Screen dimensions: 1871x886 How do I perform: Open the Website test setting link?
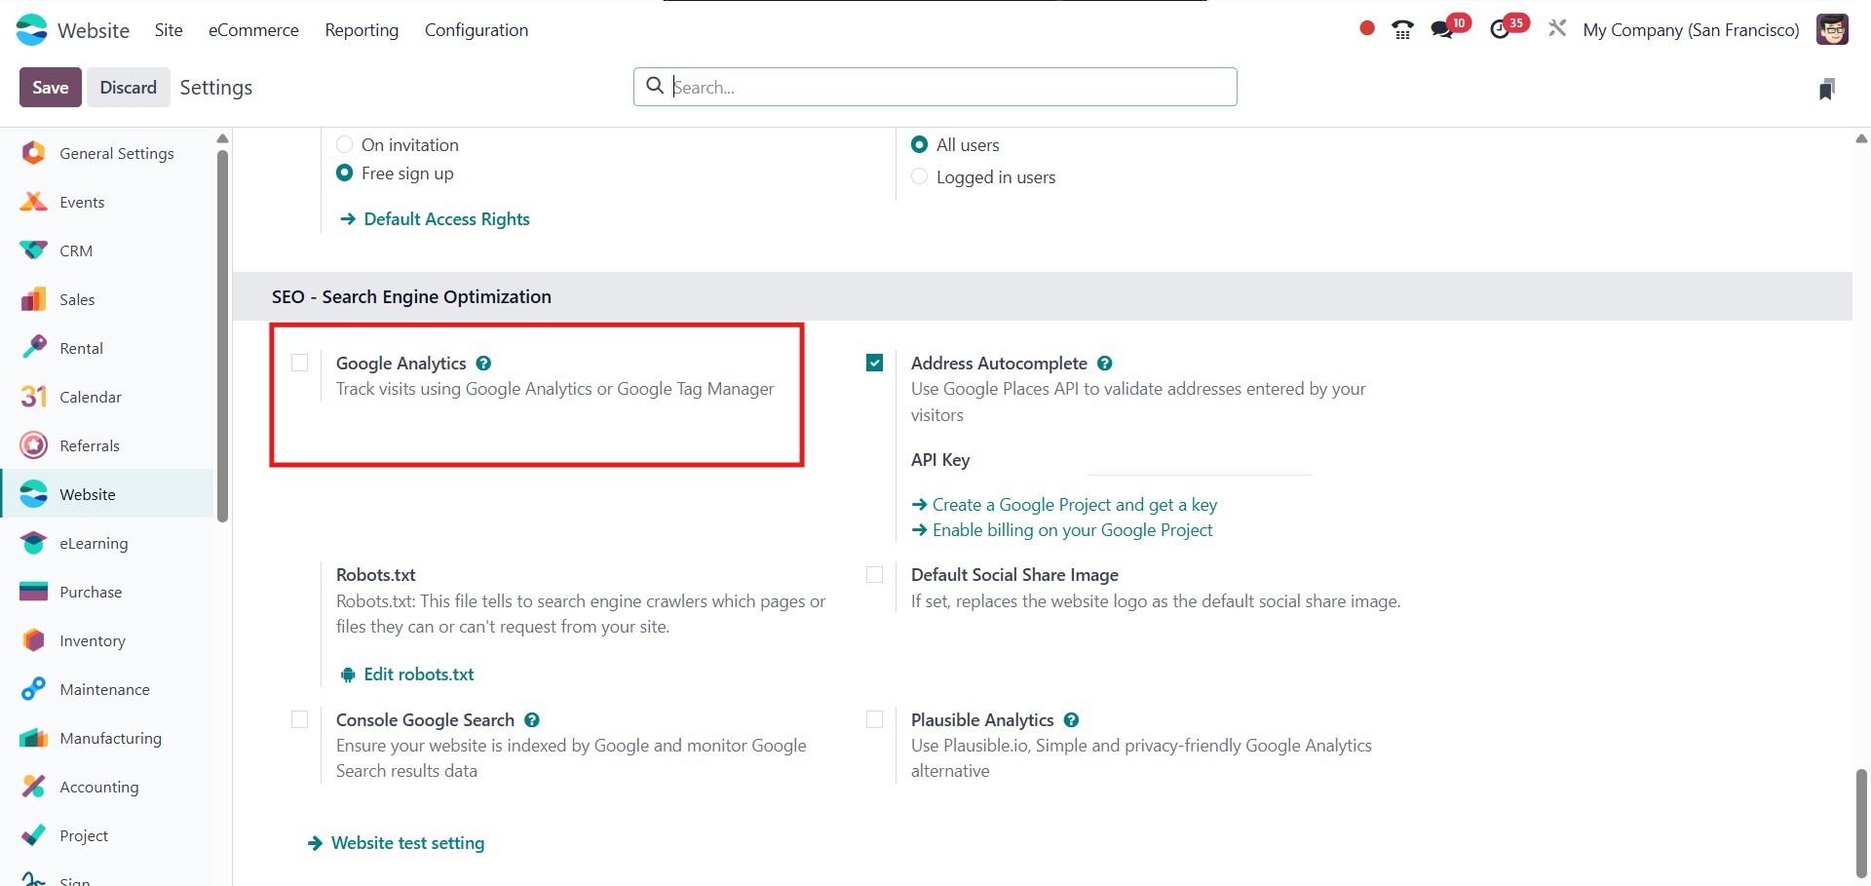tap(396, 843)
